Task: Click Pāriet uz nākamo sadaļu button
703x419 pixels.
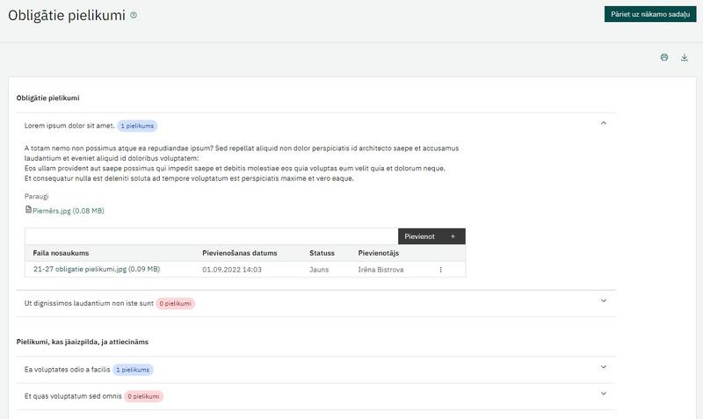Action: pos(650,14)
